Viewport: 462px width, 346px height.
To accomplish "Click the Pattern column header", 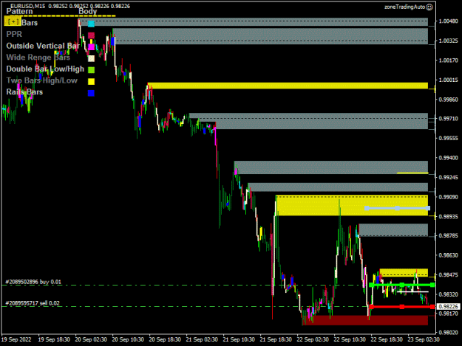I will 19,11.
